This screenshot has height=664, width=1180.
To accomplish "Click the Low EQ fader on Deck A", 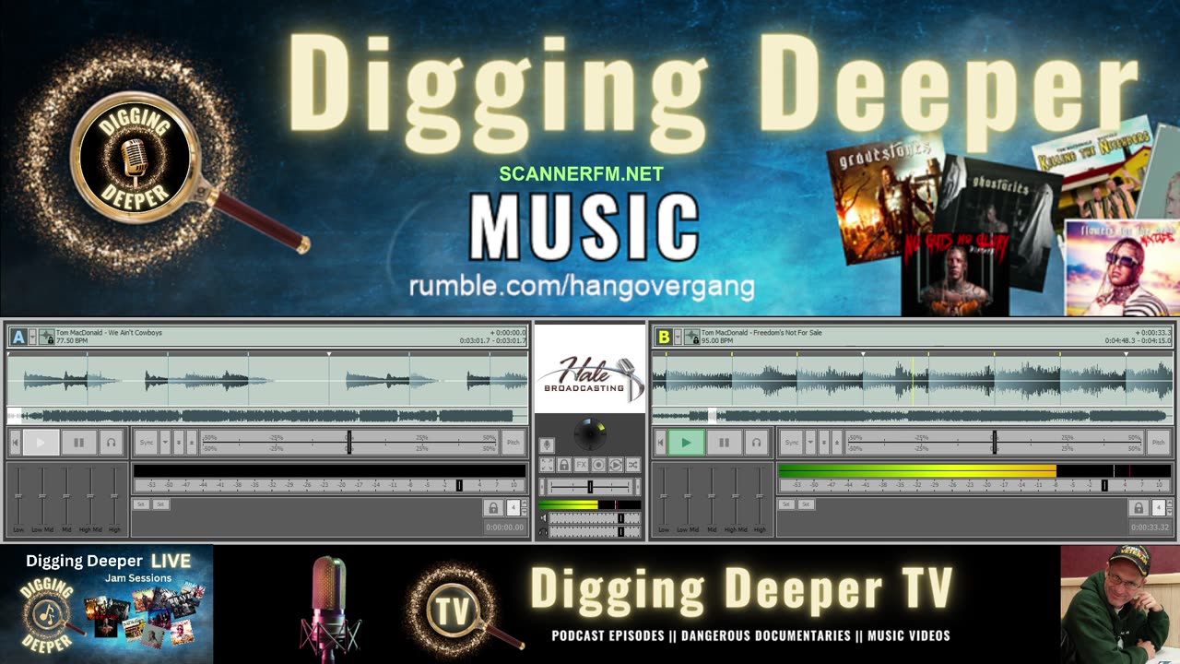I will pyautogui.click(x=18, y=496).
